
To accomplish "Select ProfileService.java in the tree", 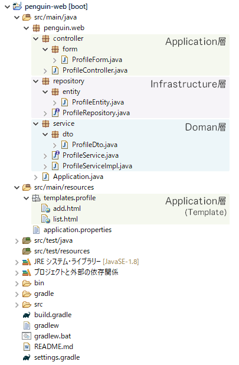I will pyautogui.click(x=90, y=155).
